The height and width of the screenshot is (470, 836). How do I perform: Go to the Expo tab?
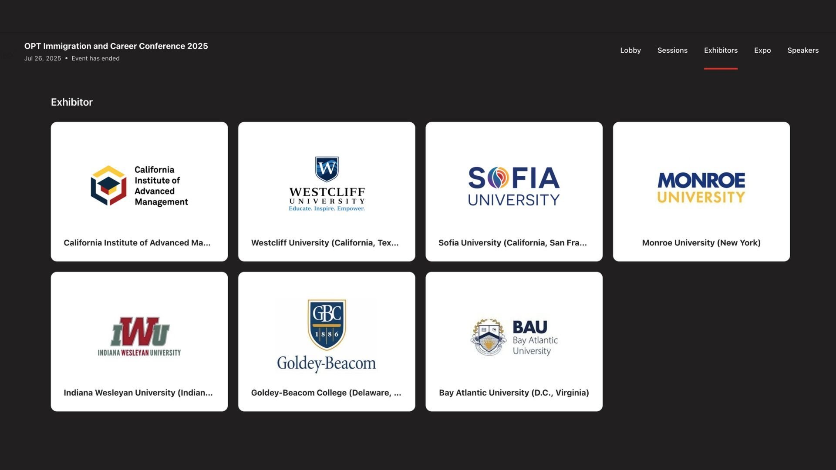click(x=762, y=50)
